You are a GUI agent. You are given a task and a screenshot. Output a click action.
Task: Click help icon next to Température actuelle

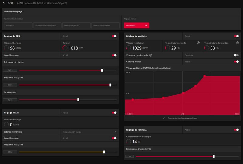pyautogui.click(x=198, y=43)
